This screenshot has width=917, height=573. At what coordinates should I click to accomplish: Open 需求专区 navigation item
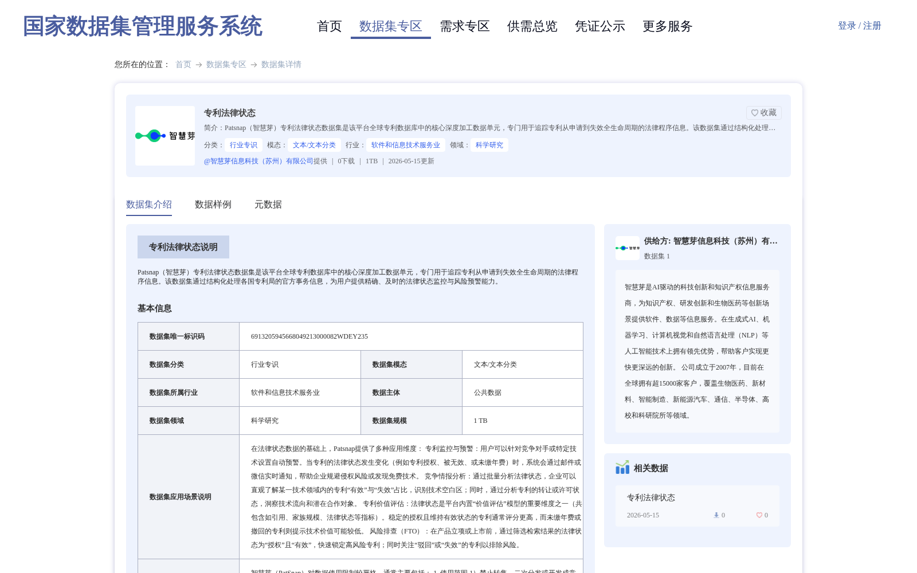coord(465,26)
